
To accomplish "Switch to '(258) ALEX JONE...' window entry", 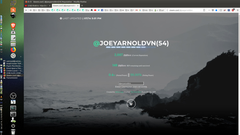I will coord(13,73).
